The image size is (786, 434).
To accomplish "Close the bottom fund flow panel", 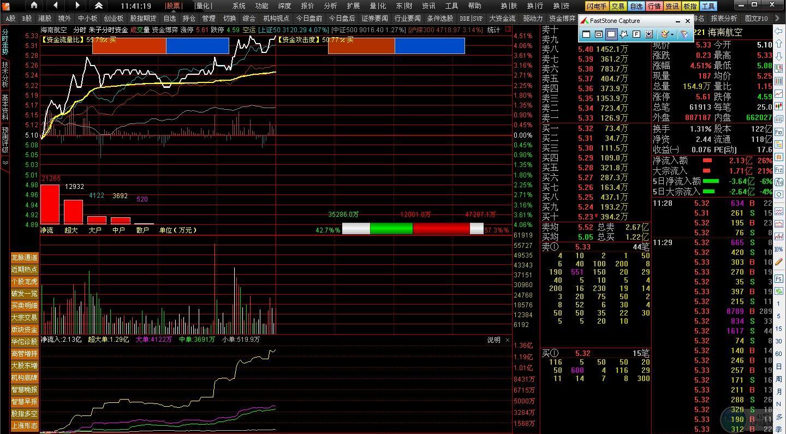I will point(508,340).
